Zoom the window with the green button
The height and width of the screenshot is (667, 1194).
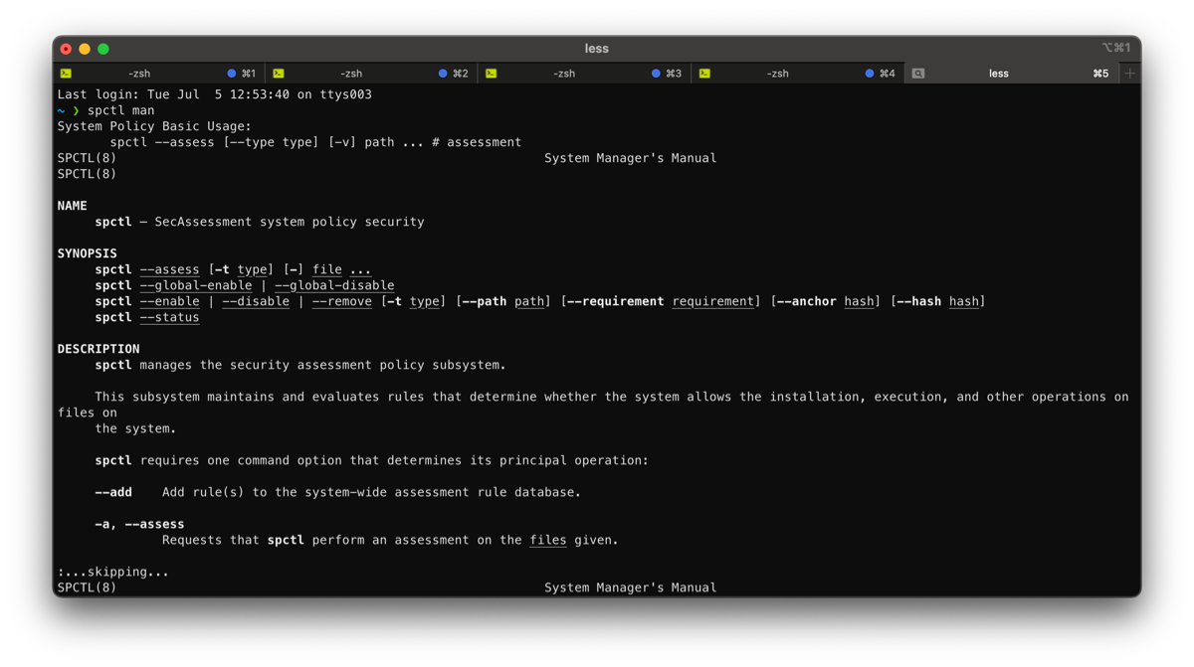pyautogui.click(x=103, y=49)
